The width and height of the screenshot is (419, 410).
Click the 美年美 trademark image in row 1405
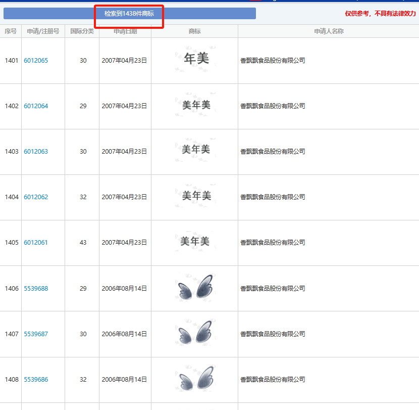pyautogui.click(x=195, y=242)
